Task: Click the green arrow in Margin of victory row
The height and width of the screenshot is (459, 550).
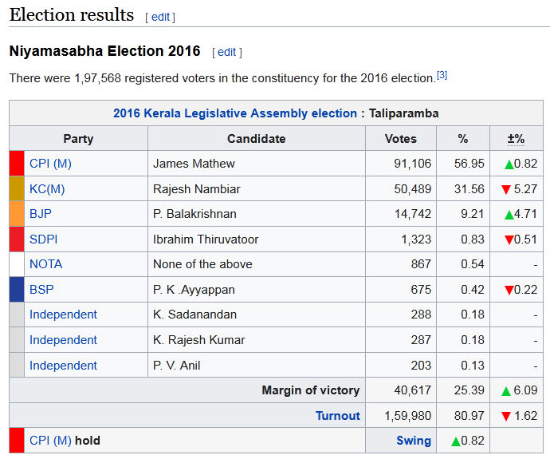Action: coord(505,391)
